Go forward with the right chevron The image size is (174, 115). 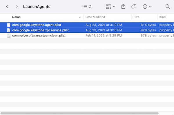(x=17, y=7)
